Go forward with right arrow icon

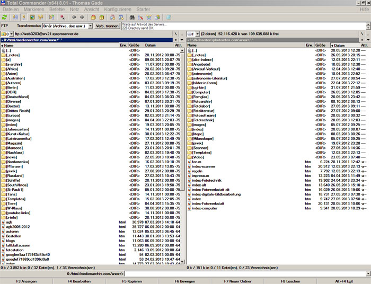(82, 17)
